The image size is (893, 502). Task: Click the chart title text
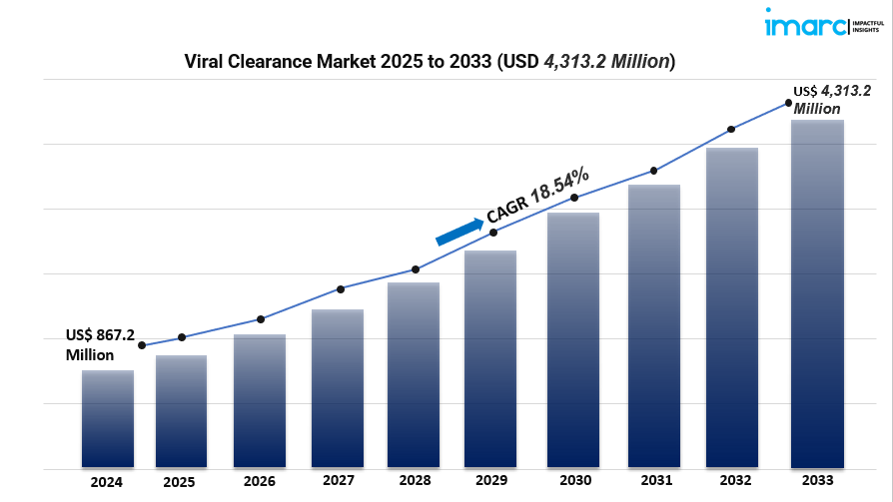point(430,61)
